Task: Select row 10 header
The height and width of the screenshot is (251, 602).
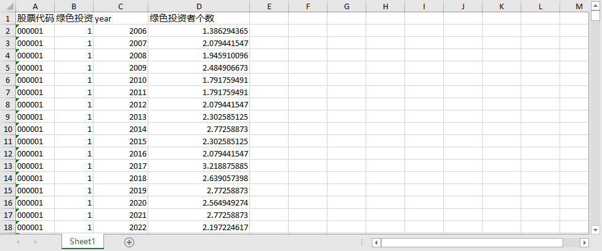Action: click(7, 129)
